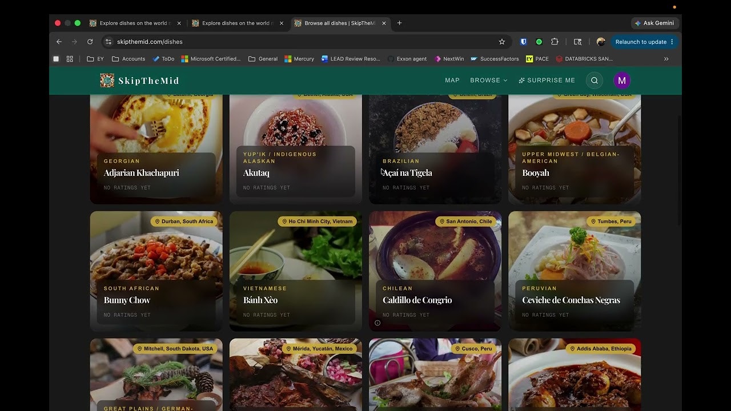Open the apps grid in bookmarks bar

tap(70, 59)
